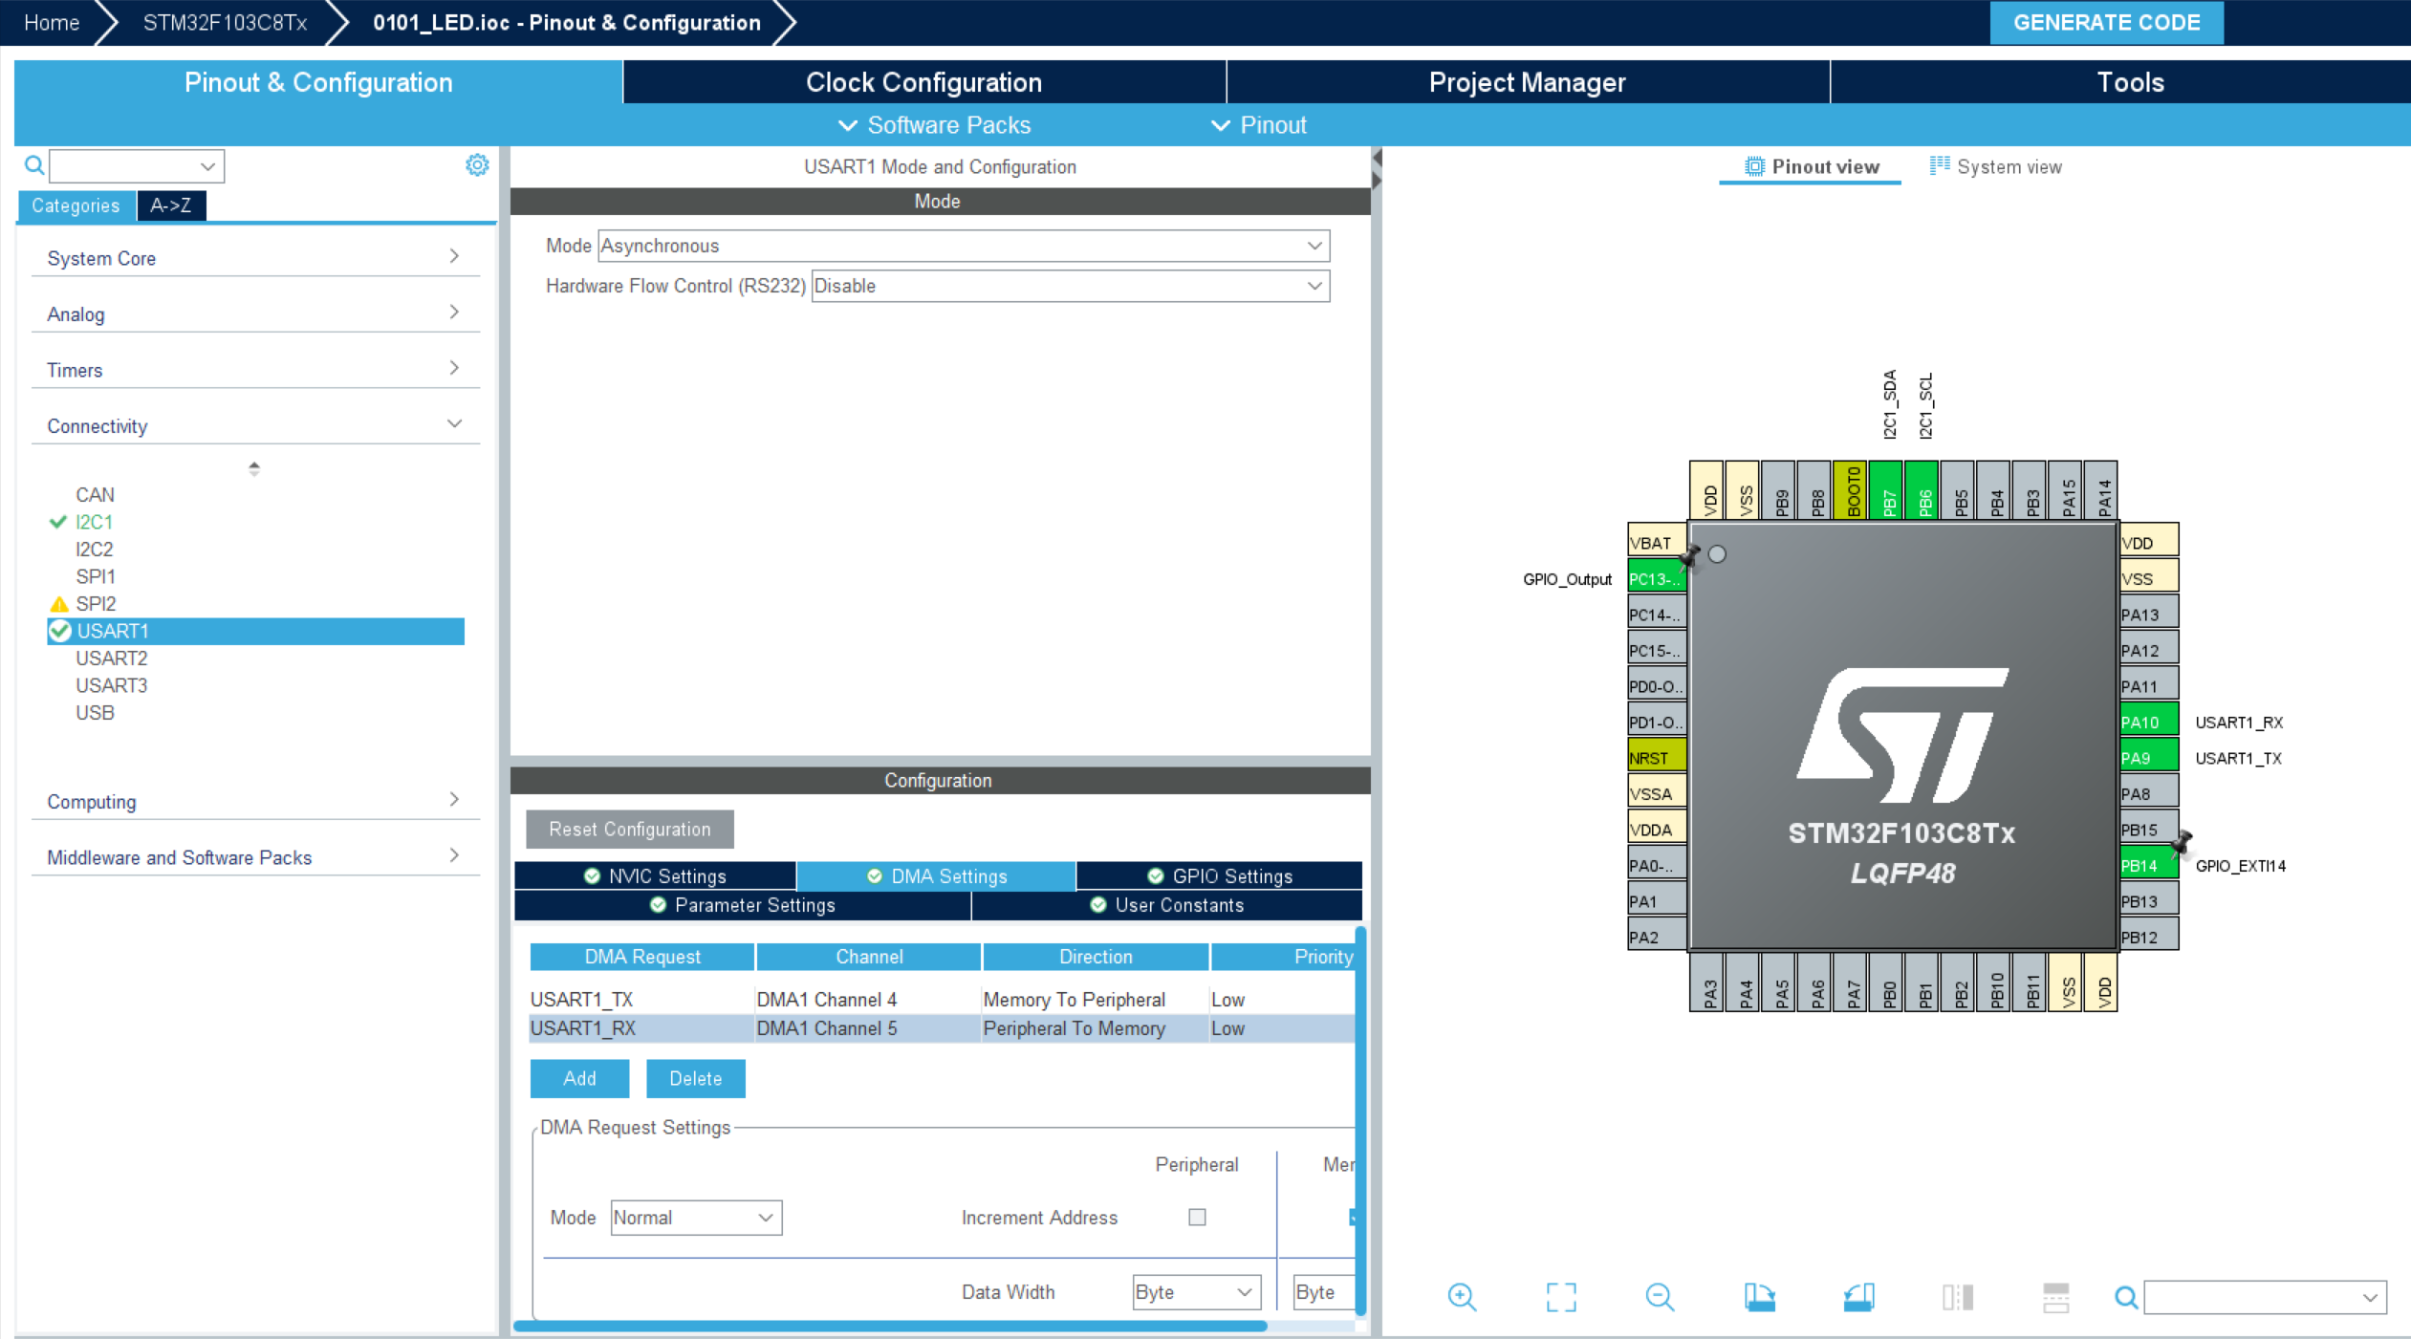
Task: Click the category search magnifier icon
Action: tap(34, 165)
